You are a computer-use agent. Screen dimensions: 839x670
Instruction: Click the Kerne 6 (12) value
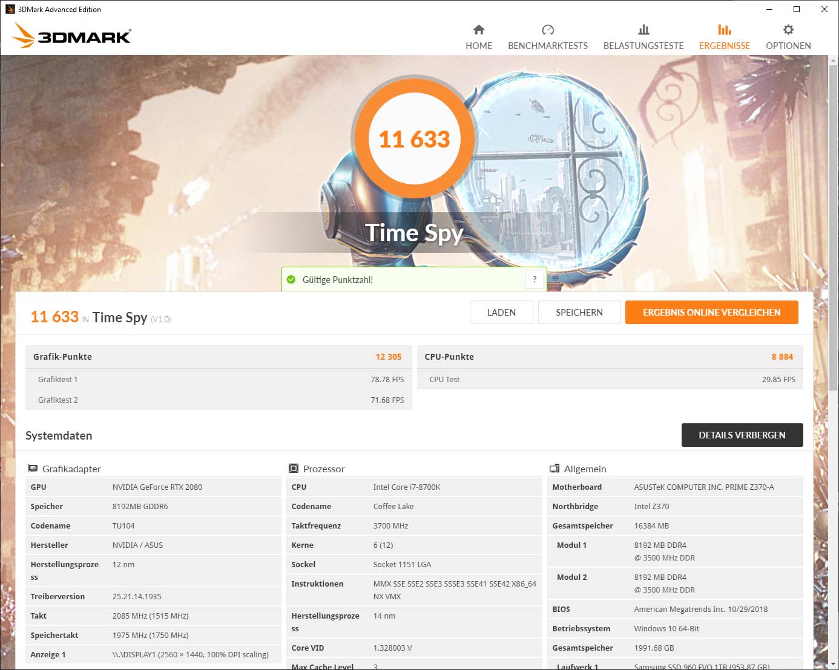coord(383,545)
